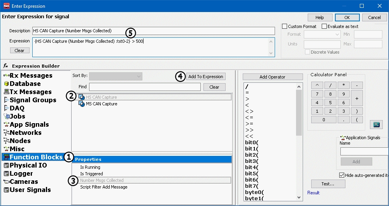Click the Add To Expression button
Image resolution: width=389 pixels, height=206 pixels.
205,77
